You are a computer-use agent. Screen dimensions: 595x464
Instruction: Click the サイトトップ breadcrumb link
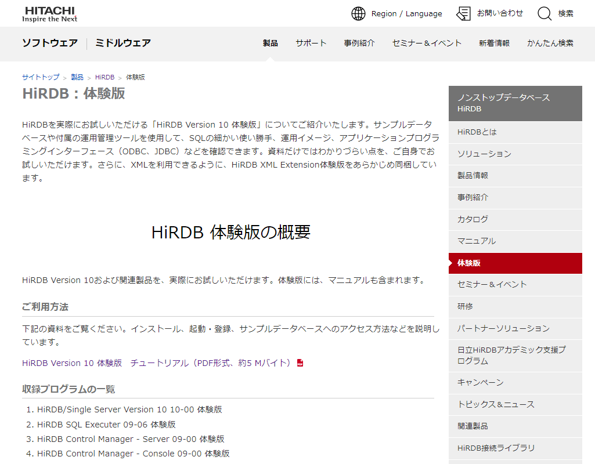point(41,77)
